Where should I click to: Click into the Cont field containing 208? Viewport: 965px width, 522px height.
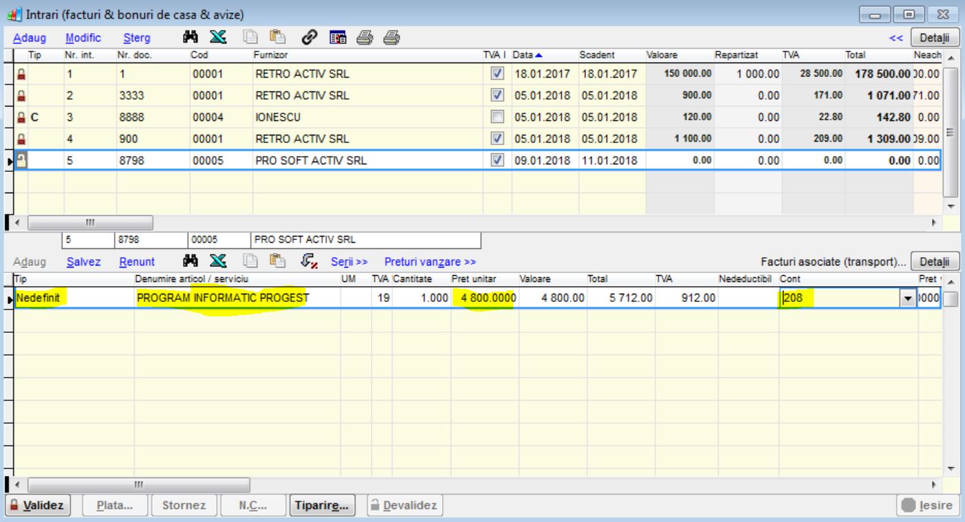839,298
